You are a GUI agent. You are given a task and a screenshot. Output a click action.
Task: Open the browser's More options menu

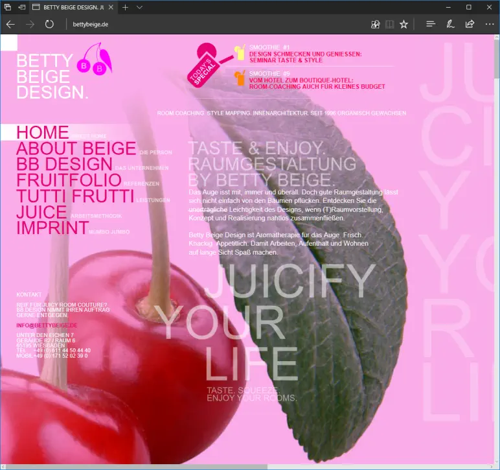click(x=489, y=24)
